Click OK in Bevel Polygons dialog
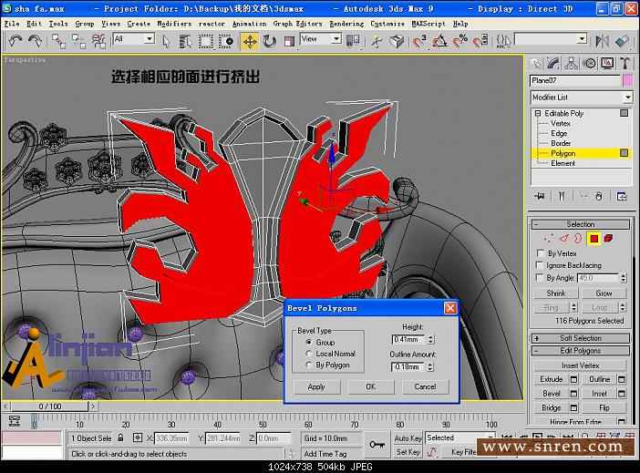The image size is (640, 473). 371,386
